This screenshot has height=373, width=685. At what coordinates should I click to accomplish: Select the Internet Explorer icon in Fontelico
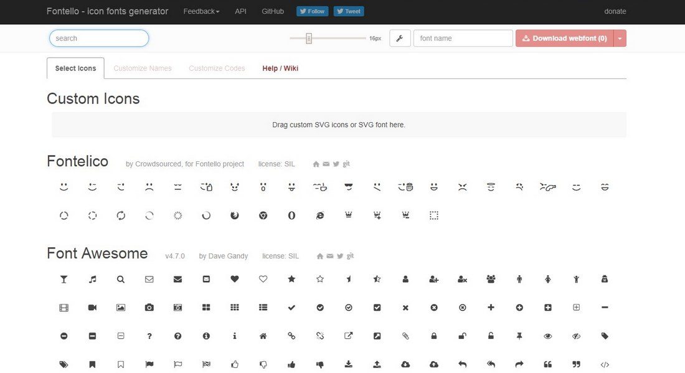pyautogui.click(x=320, y=215)
